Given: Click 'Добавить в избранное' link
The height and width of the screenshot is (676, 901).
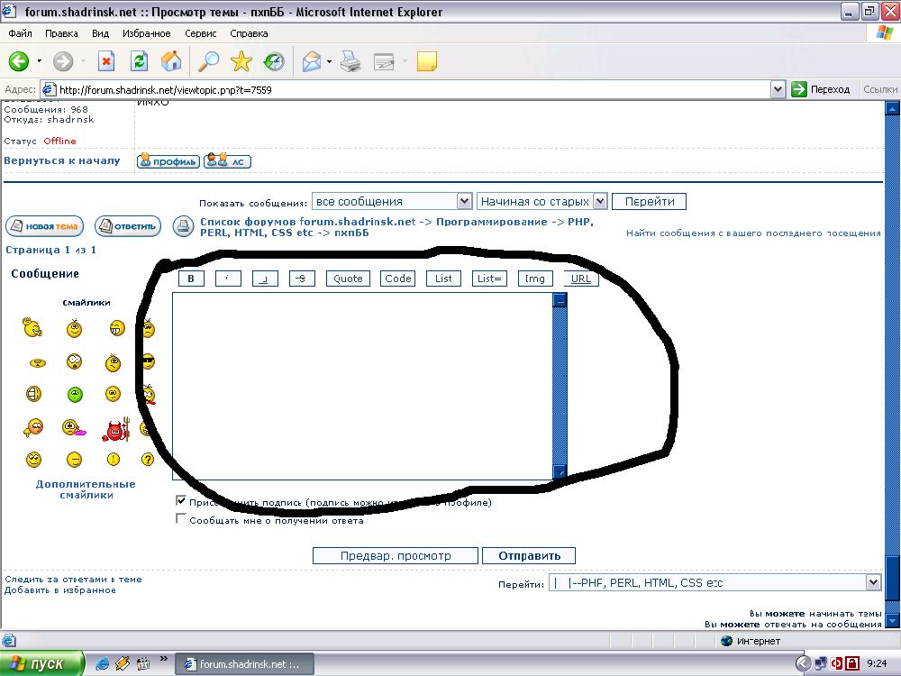Looking at the screenshot, I should click(x=60, y=590).
